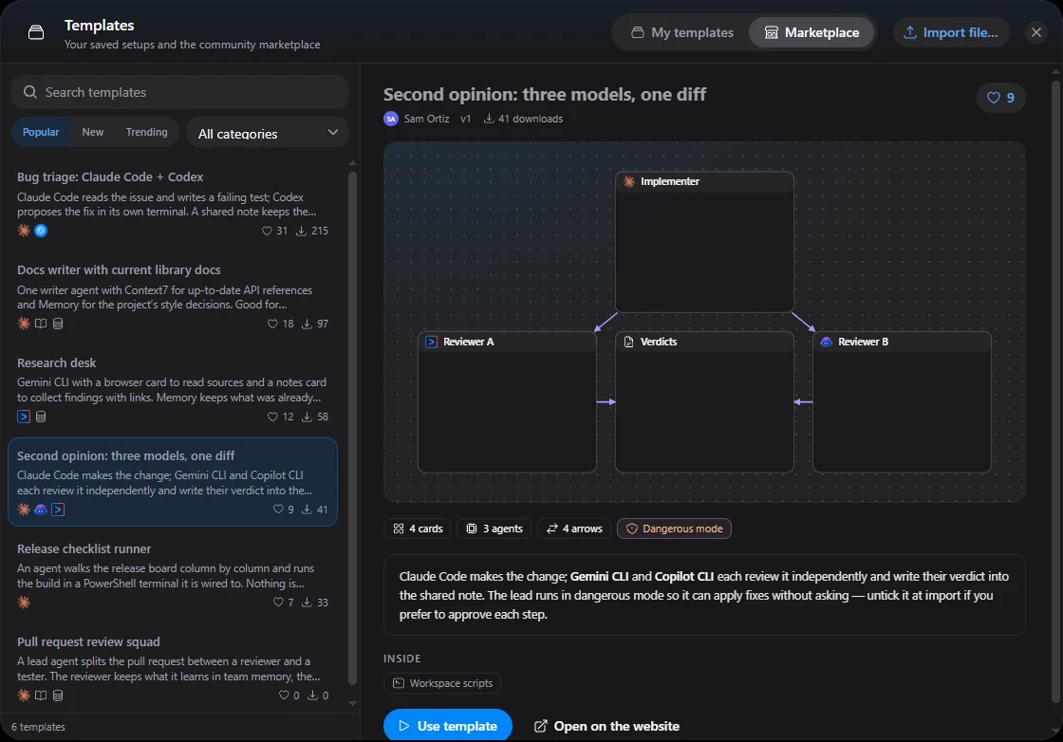
Task: Click download icon showing 215
Action: pyautogui.click(x=301, y=232)
